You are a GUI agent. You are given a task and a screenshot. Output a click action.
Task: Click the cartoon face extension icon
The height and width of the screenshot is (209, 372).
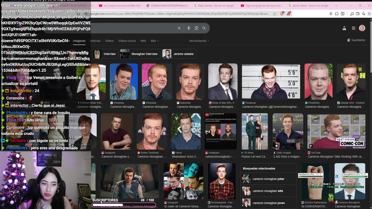pyautogui.click(x=331, y=14)
